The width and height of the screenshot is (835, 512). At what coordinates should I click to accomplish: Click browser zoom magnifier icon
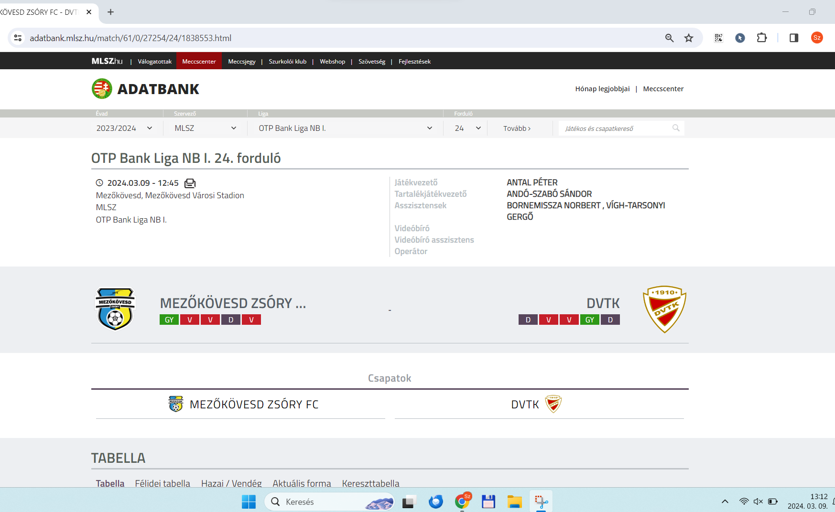tap(669, 38)
